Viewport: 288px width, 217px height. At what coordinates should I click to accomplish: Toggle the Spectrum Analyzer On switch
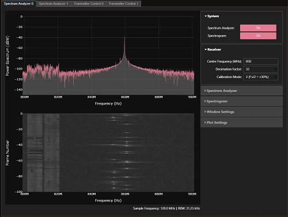(258, 28)
